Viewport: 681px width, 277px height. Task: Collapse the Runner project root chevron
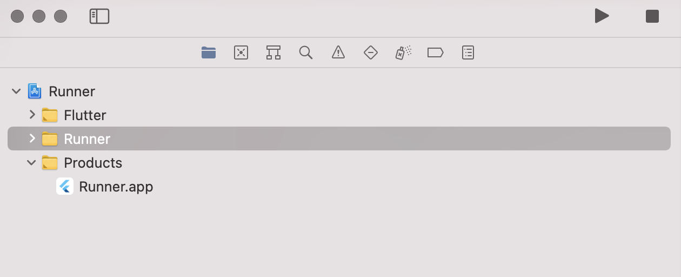(x=16, y=91)
